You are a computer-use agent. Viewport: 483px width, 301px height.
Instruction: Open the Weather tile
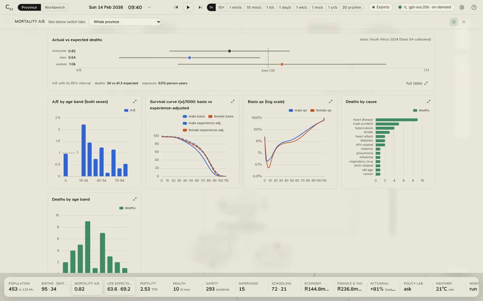448,287
